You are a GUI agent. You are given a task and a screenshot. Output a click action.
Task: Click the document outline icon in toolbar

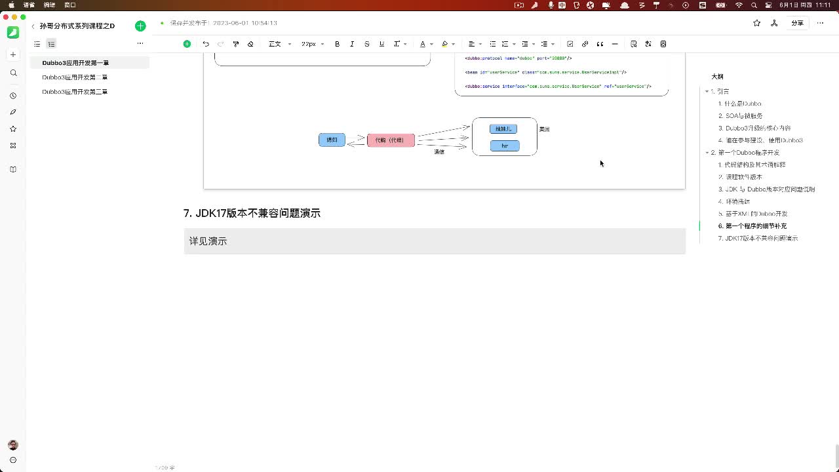pyautogui.click(x=663, y=44)
